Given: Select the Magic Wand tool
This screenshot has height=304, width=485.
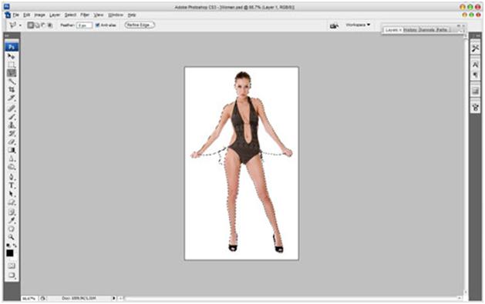Looking at the screenshot, I should coord(12,82).
